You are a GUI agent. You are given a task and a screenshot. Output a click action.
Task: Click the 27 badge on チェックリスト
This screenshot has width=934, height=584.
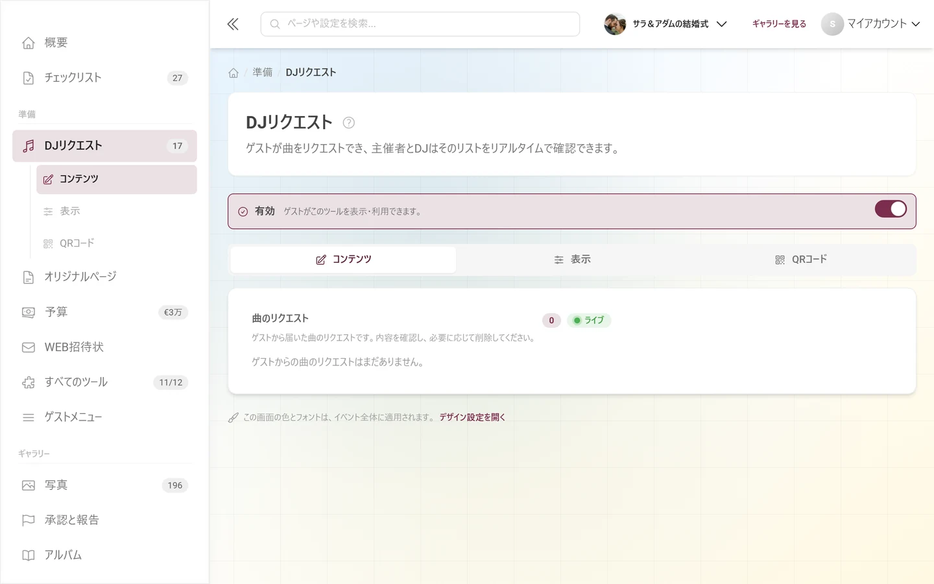(177, 78)
